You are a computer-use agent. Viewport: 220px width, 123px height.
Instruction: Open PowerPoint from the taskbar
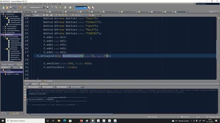coord(81,121)
